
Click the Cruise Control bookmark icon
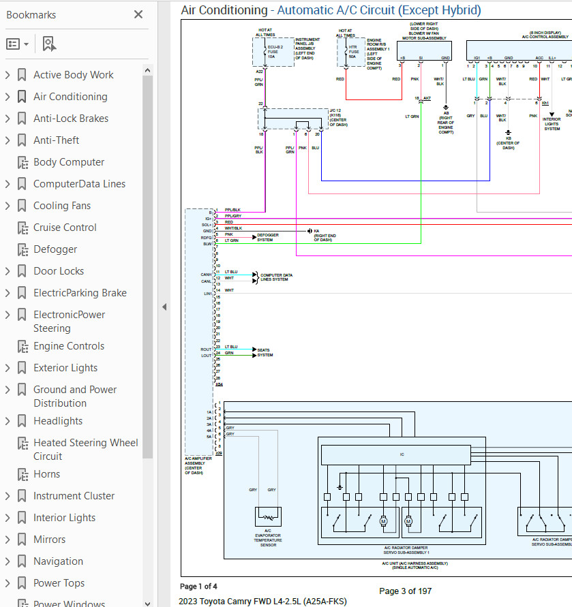[x=23, y=228]
